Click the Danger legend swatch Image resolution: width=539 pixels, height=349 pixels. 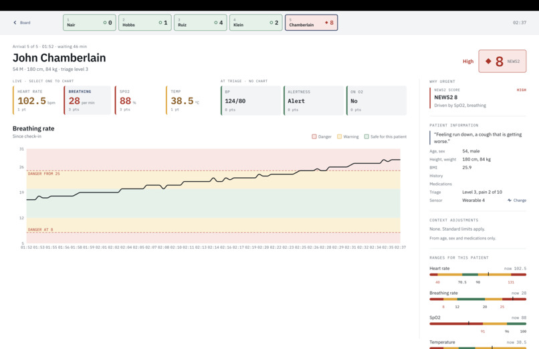314,136
